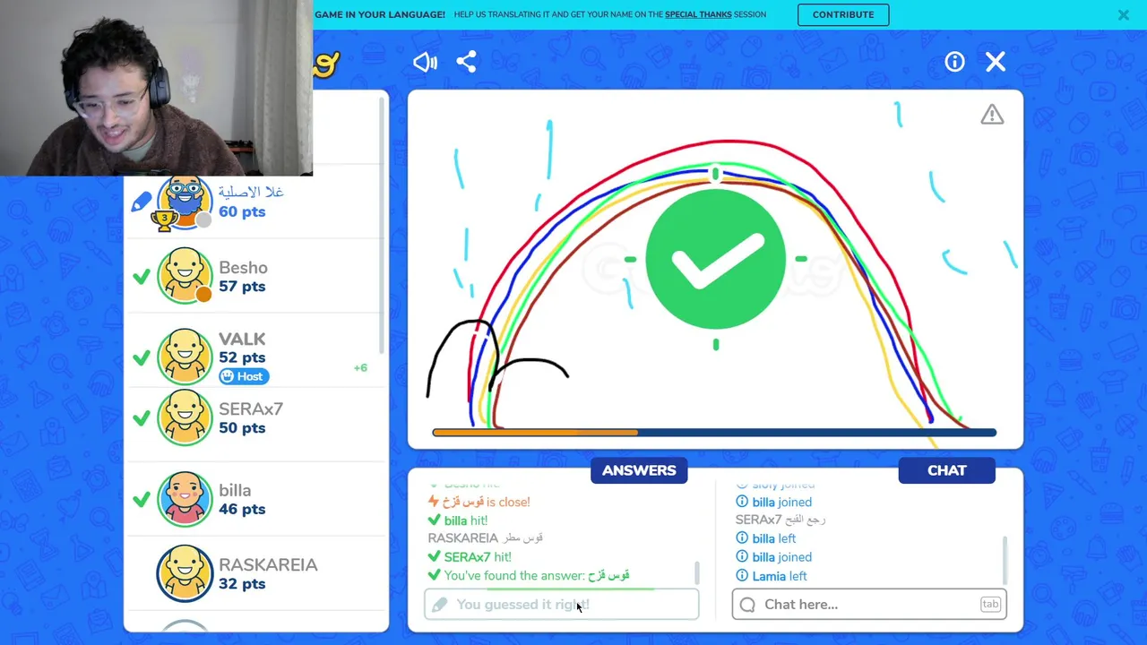Image resolution: width=1147 pixels, height=645 pixels.
Task: Click the SERAx7 chat message
Action: point(780,520)
